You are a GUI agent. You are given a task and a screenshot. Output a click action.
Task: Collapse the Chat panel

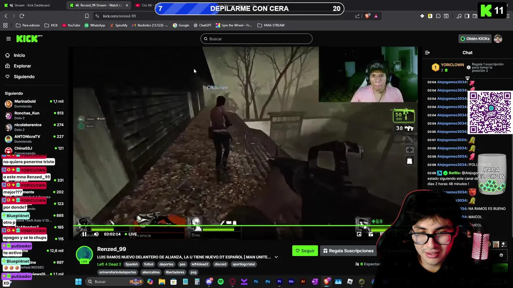click(427, 52)
